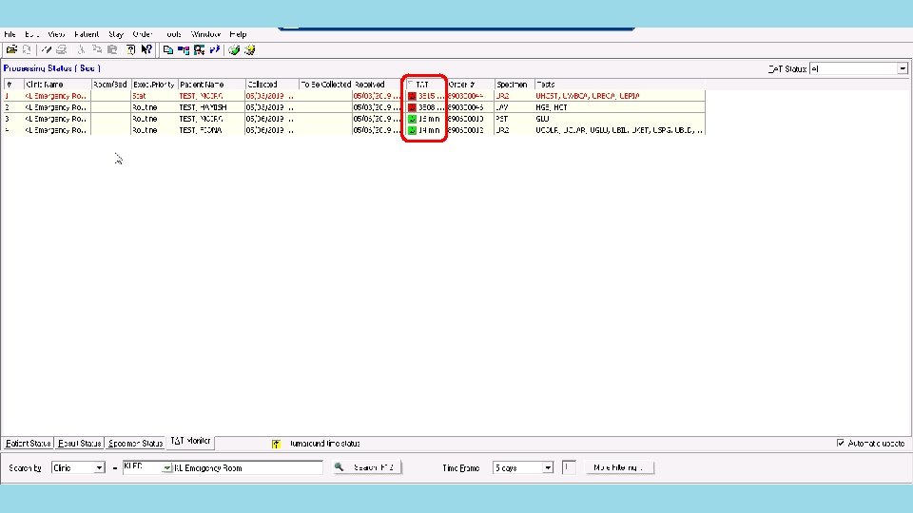Select patient TEST, HAMISH cell
913x513 pixels.
pos(211,107)
